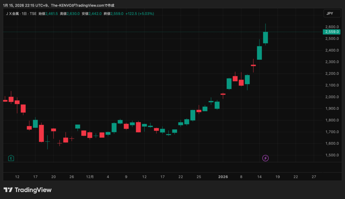This screenshot has width=345, height=199.
Task: Open the JPY currency selector
Action: pos(330,13)
